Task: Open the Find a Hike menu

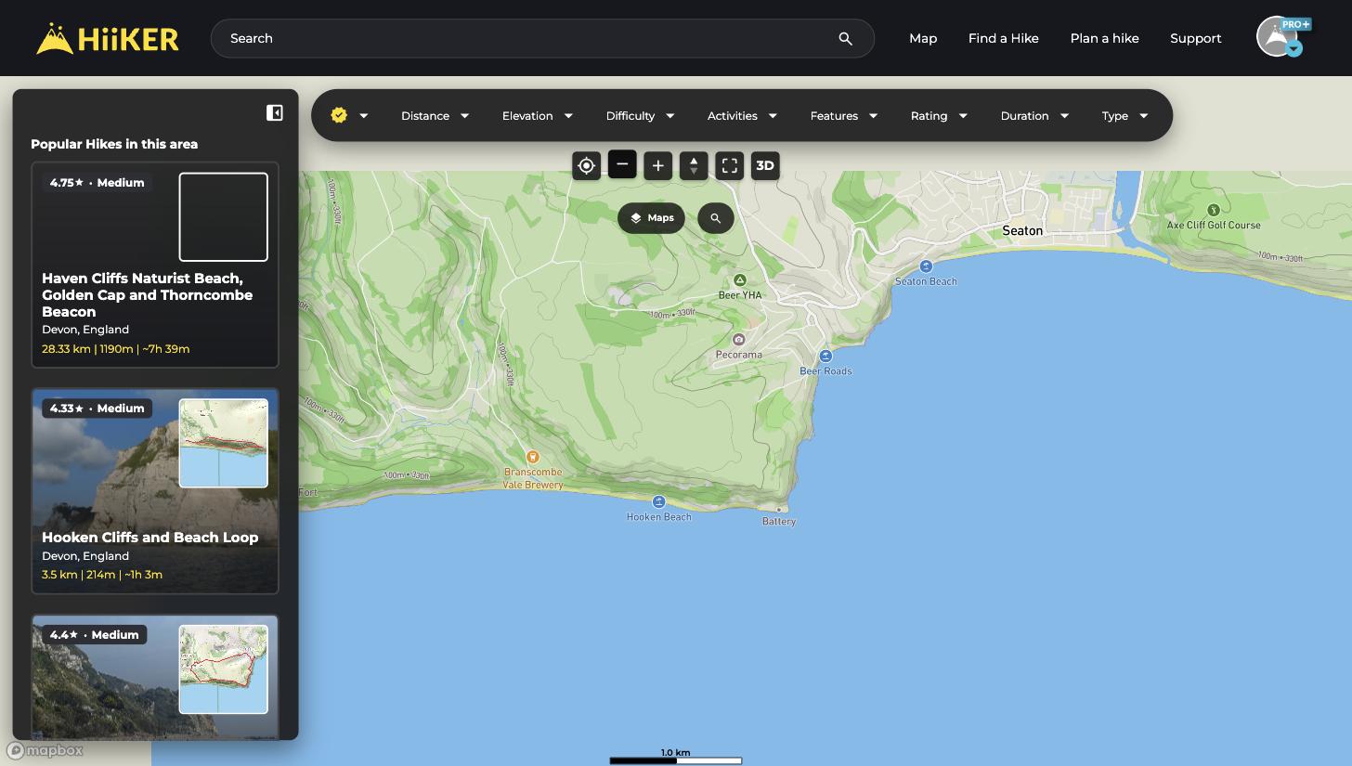Action: coord(1003,38)
